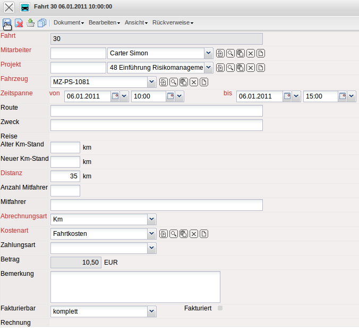Click inside the Bemerkung text area
Image resolution: width=359 pixels, height=328 pixels.
coord(135,286)
